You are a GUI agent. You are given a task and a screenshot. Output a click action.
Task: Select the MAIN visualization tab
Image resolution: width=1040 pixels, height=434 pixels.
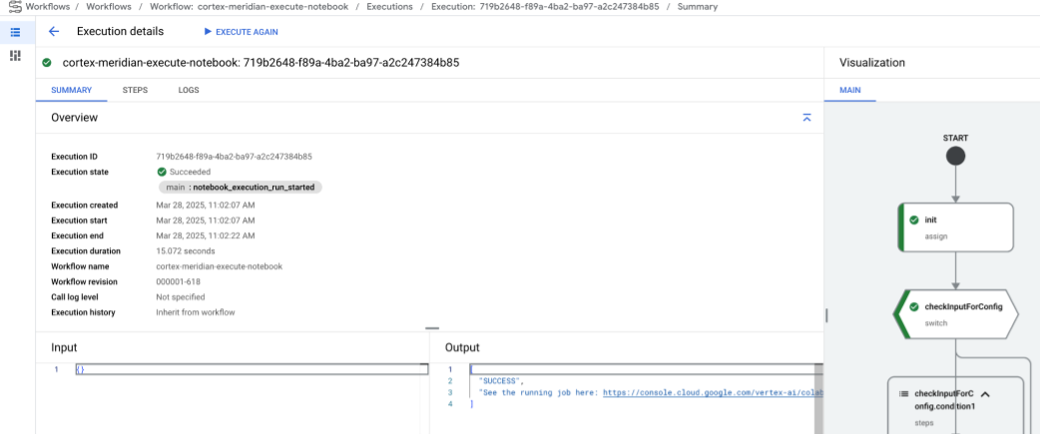tap(850, 91)
